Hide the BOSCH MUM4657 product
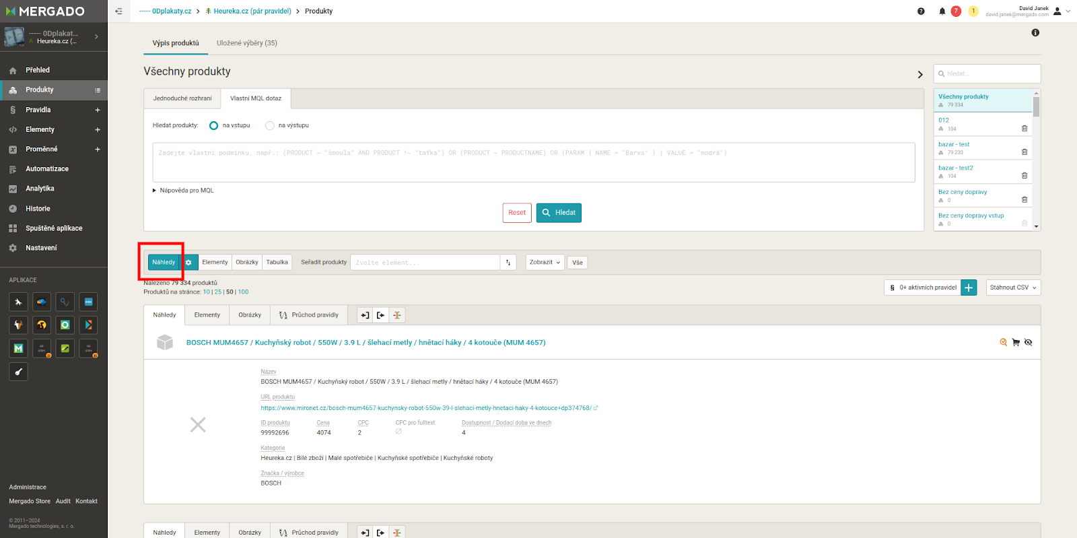 1029,342
